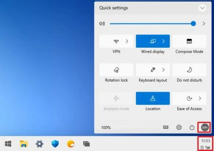214x151 pixels.
Task: Open the power options button
Action: pos(192,127)
